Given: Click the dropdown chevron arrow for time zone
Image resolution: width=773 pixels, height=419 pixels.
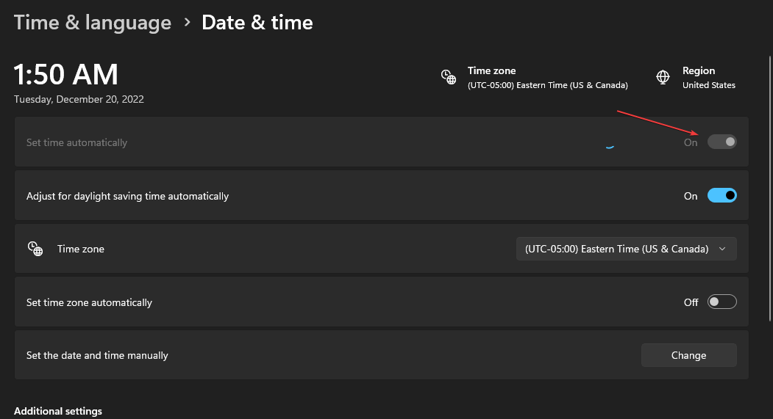Looking at the screenshot, I should click(x=722, y=249).
